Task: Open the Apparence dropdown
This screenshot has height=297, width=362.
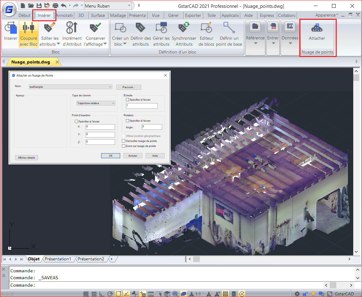Action: coord(326,15)
